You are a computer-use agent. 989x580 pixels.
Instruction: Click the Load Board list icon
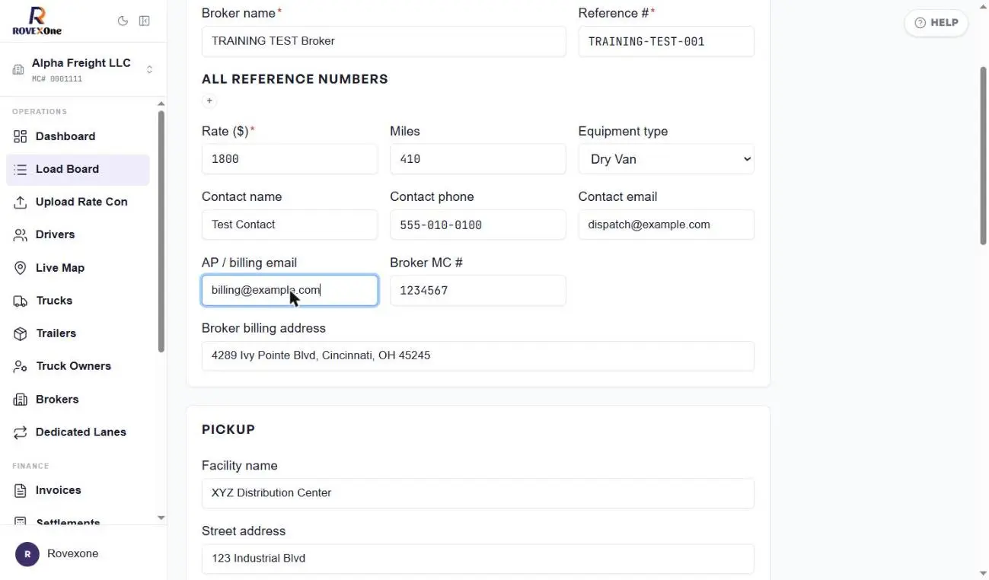point(21,169)
